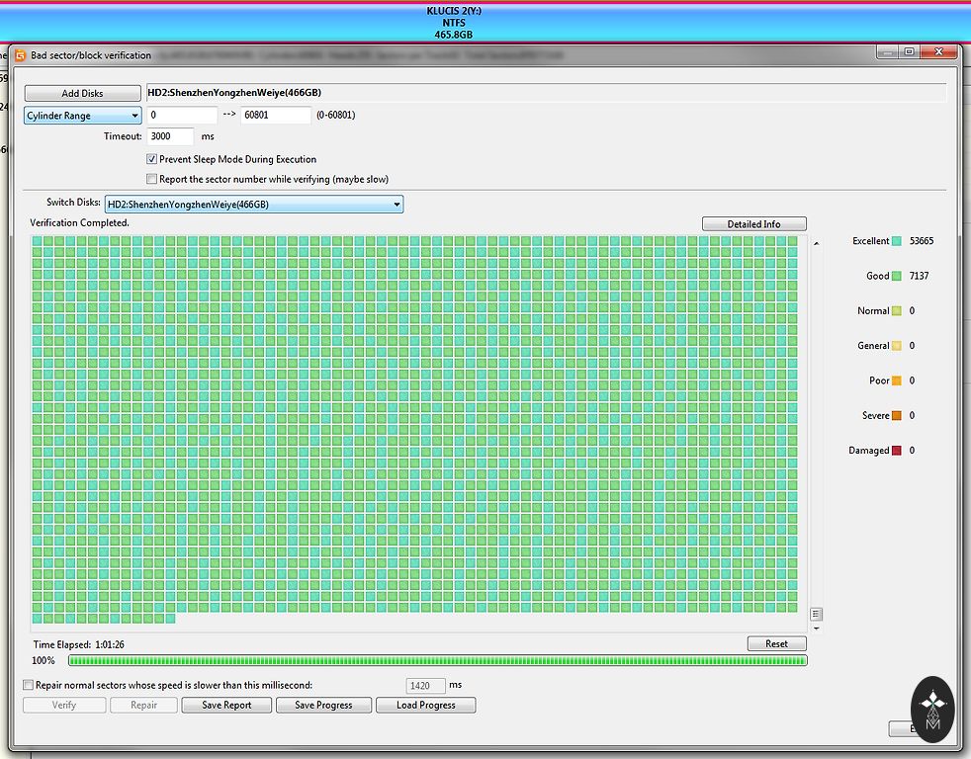Viewport: 971px width, 759px height.
Task: Click the end cylinder field showing 60801
Action: pyautogui.click(x=276, y=116)
